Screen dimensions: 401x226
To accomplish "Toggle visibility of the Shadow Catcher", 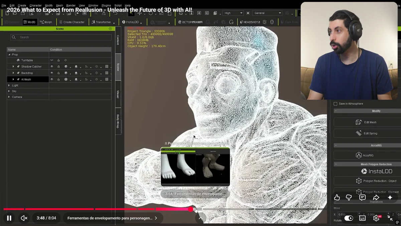I will (52, 67).
